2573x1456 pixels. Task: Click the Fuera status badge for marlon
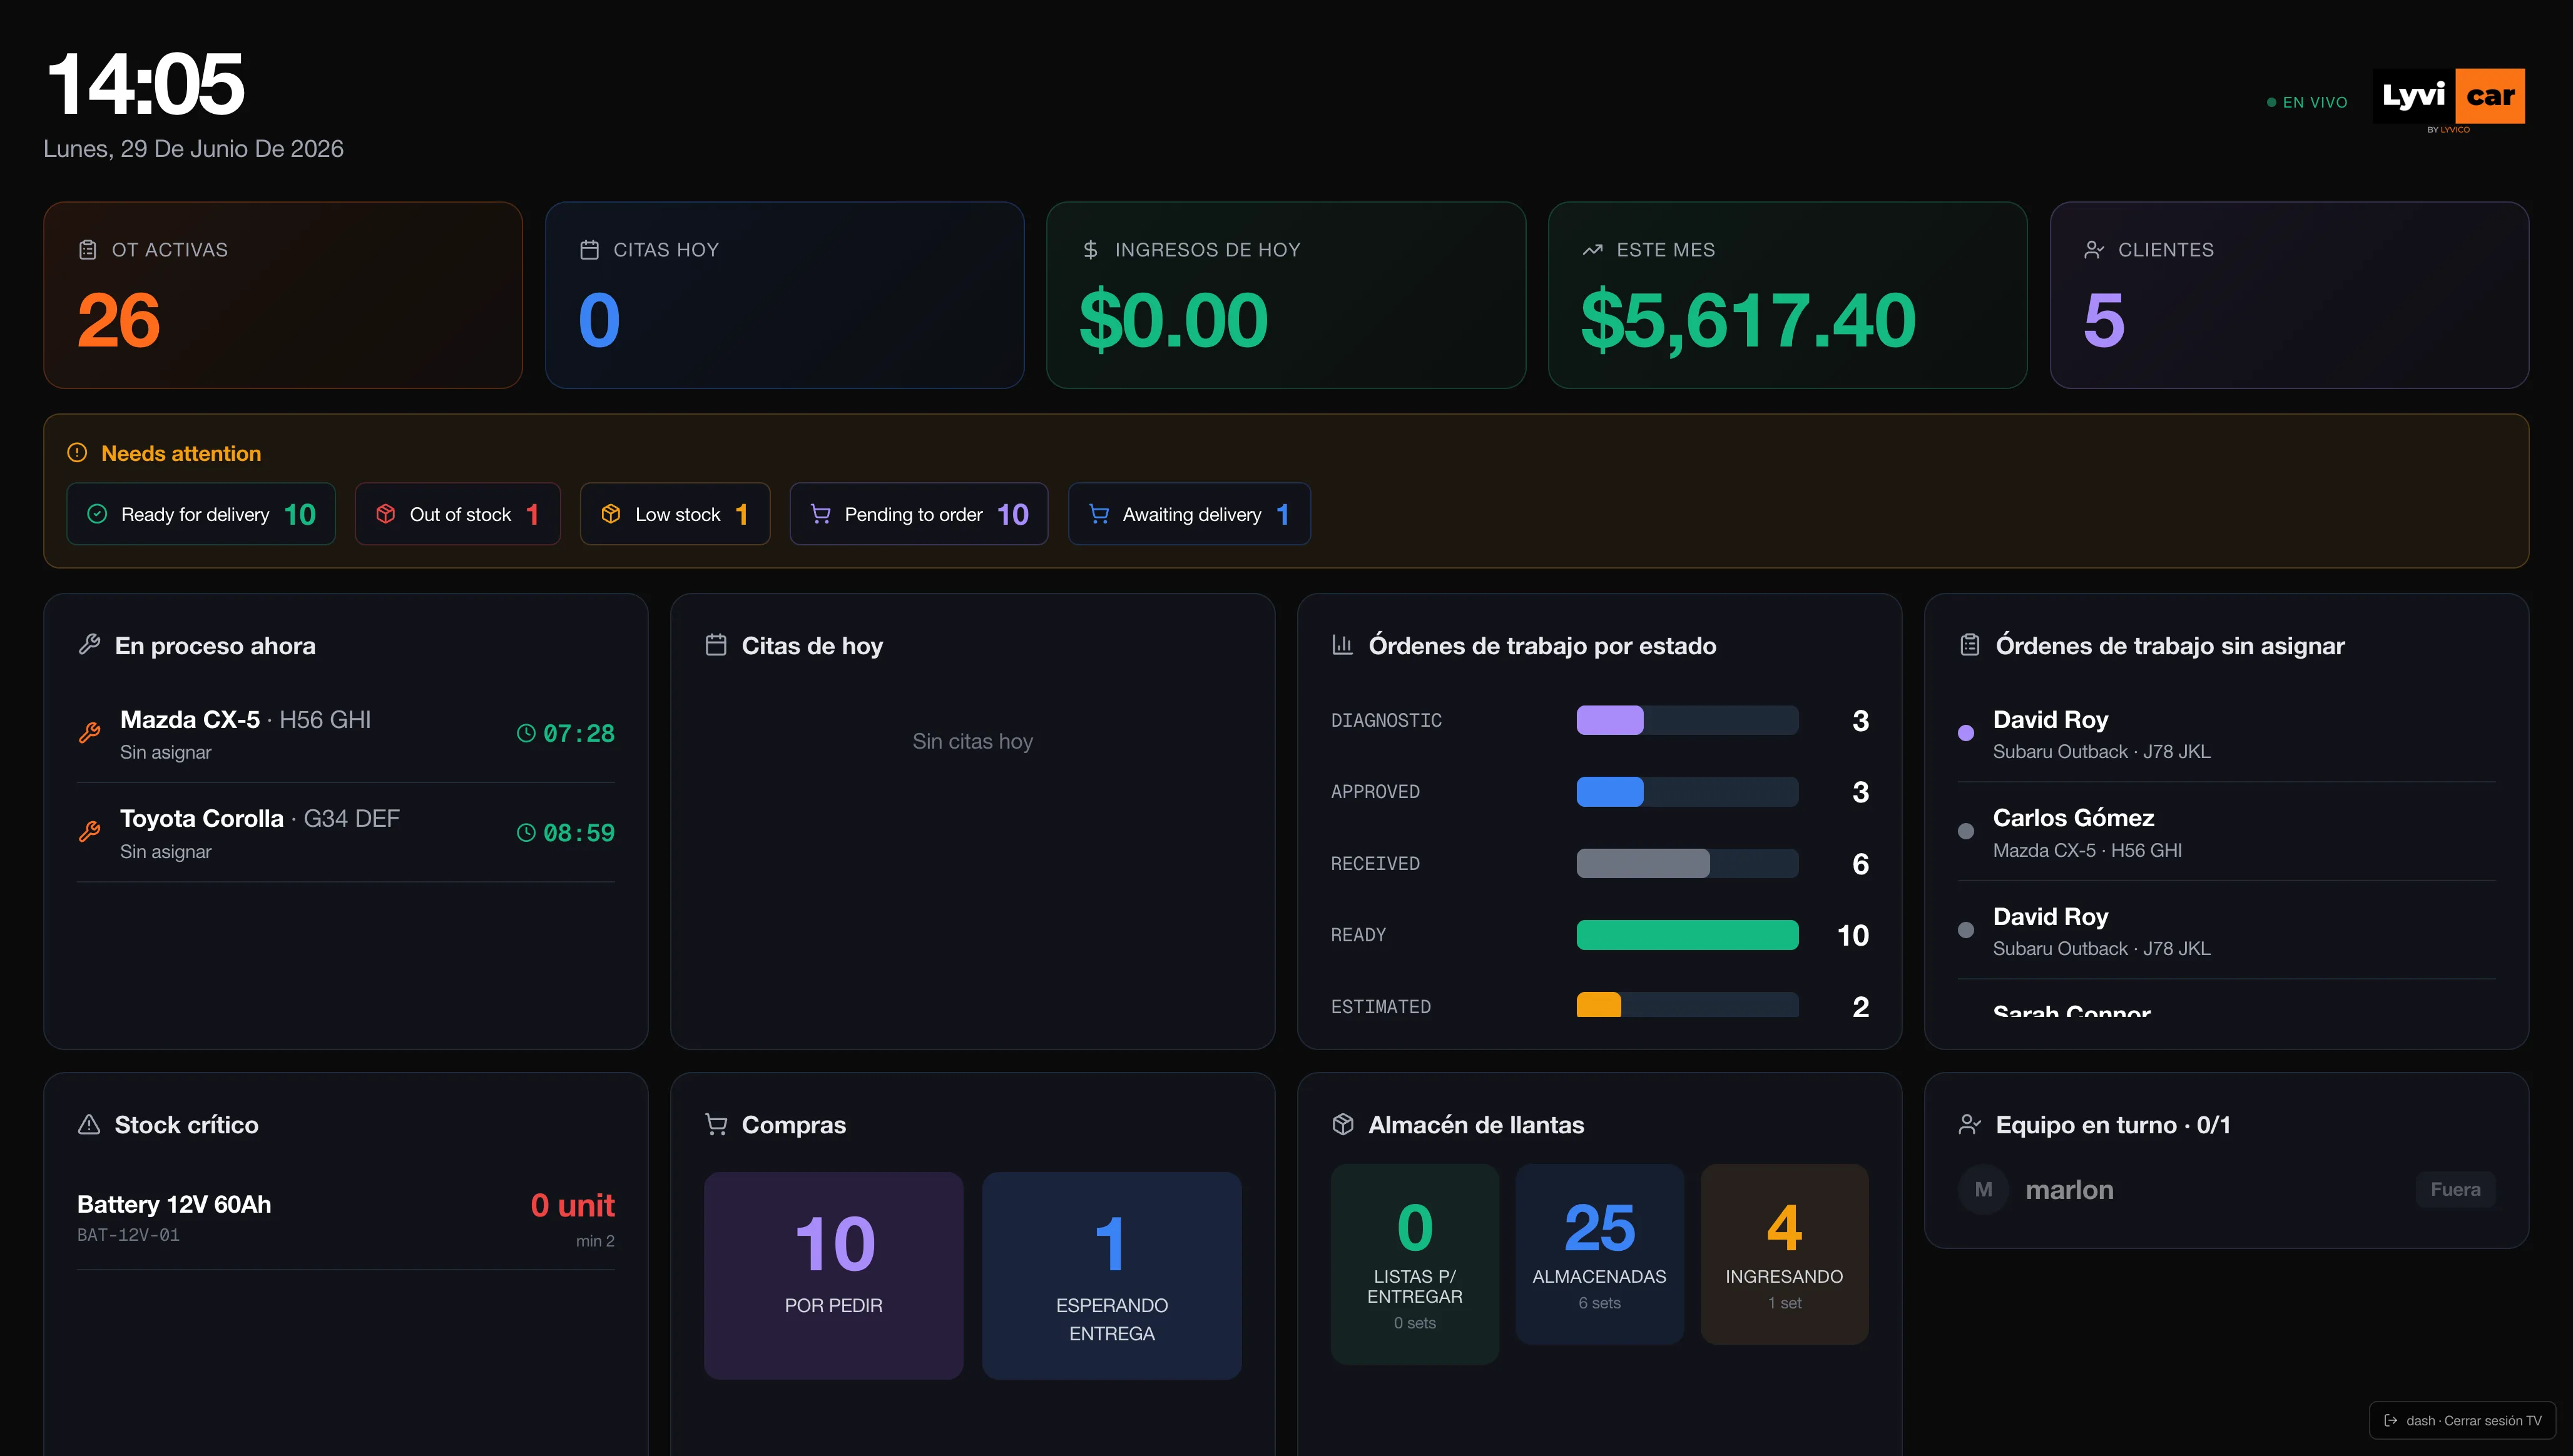click(2455, 1189)
